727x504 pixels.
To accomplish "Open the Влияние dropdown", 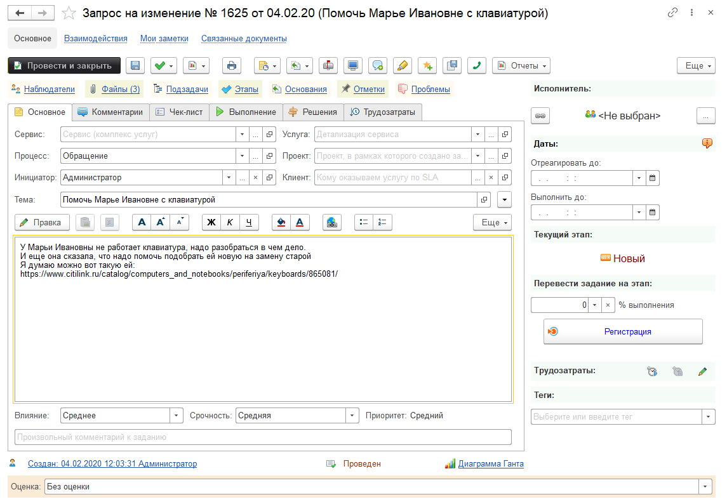I will click(x=176, y=415).
